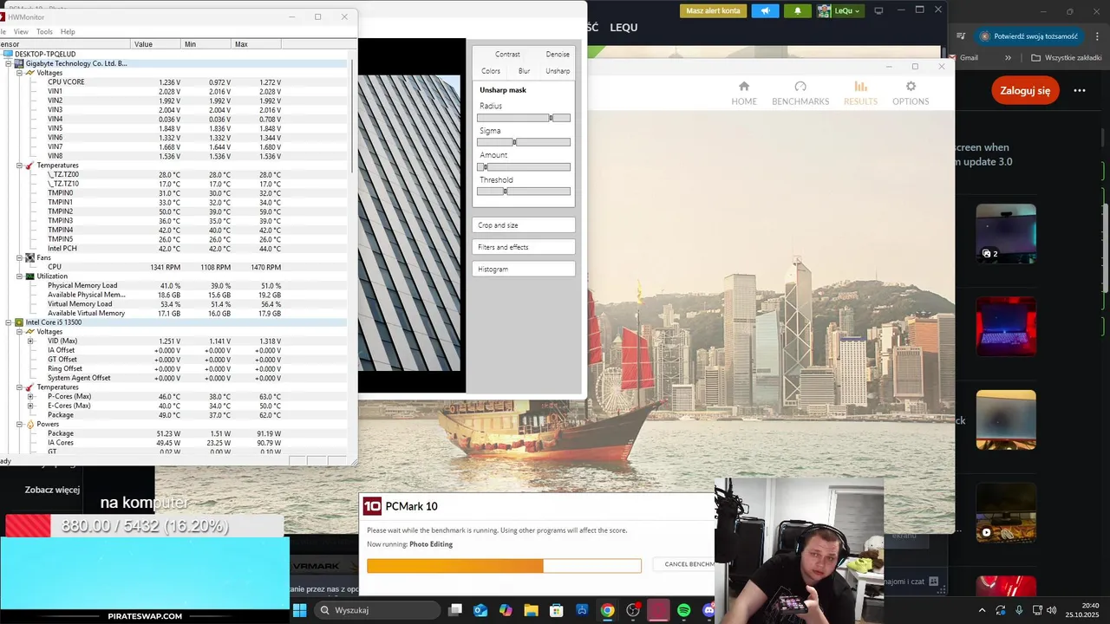
Task: Open PCMark 10 Home view
Action: [744, 93]
